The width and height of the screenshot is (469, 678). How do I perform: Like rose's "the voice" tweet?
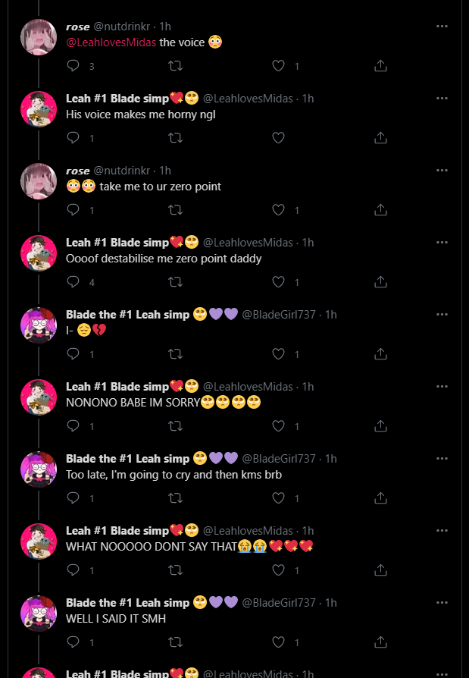tap(278, 66)
